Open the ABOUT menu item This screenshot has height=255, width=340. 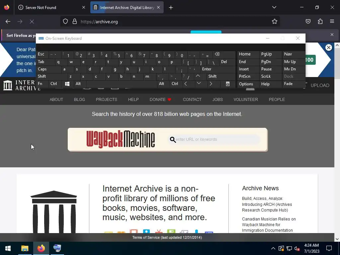click(56, 100)
